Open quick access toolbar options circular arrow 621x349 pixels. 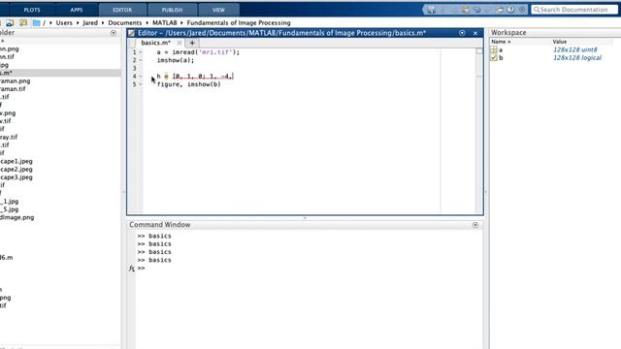(522, 10)
